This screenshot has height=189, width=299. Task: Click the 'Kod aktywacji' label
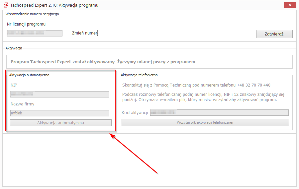tap(135, 113)
